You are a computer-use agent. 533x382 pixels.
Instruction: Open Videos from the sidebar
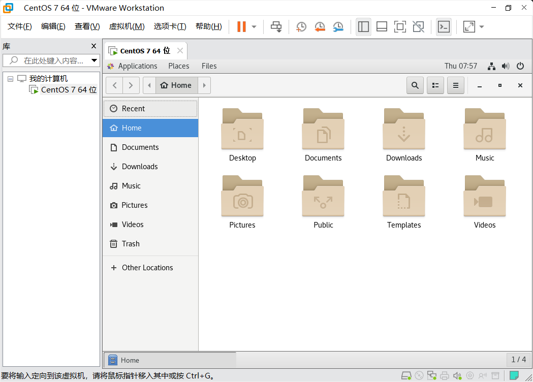click(150, 225)
